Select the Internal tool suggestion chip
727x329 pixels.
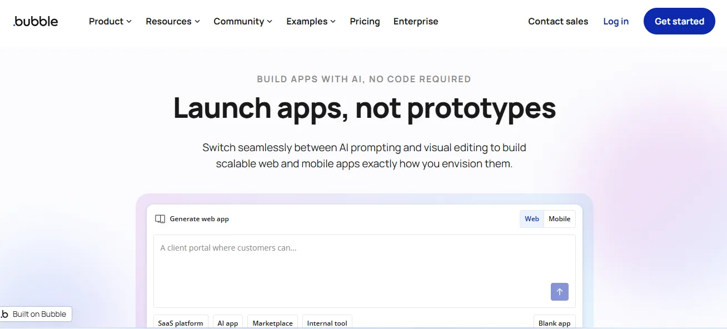point(327,322)
